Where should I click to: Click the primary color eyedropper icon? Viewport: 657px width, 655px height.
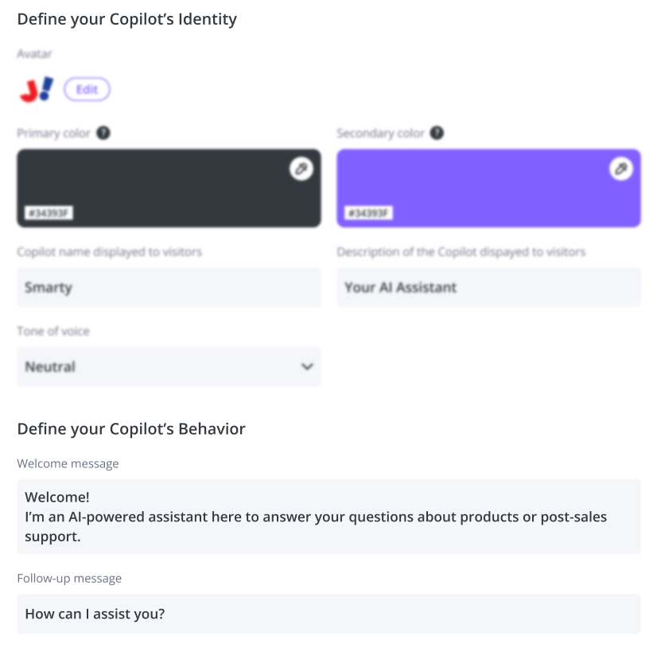pos(301,169)
